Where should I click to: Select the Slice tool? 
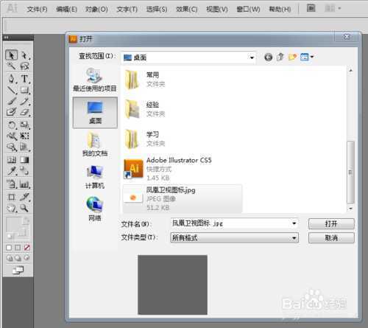(24, 197)
